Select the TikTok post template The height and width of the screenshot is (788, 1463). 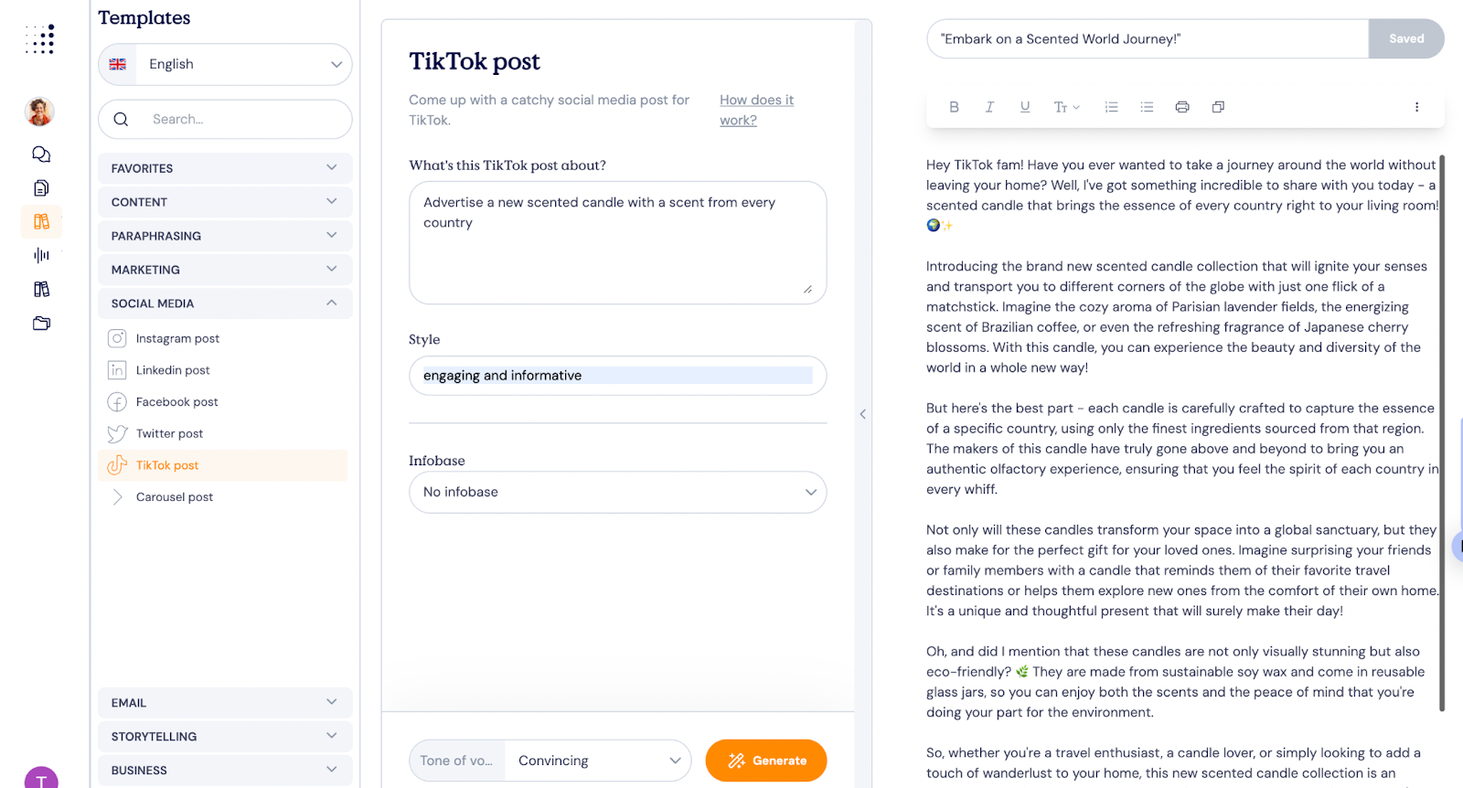coord(167,464)
